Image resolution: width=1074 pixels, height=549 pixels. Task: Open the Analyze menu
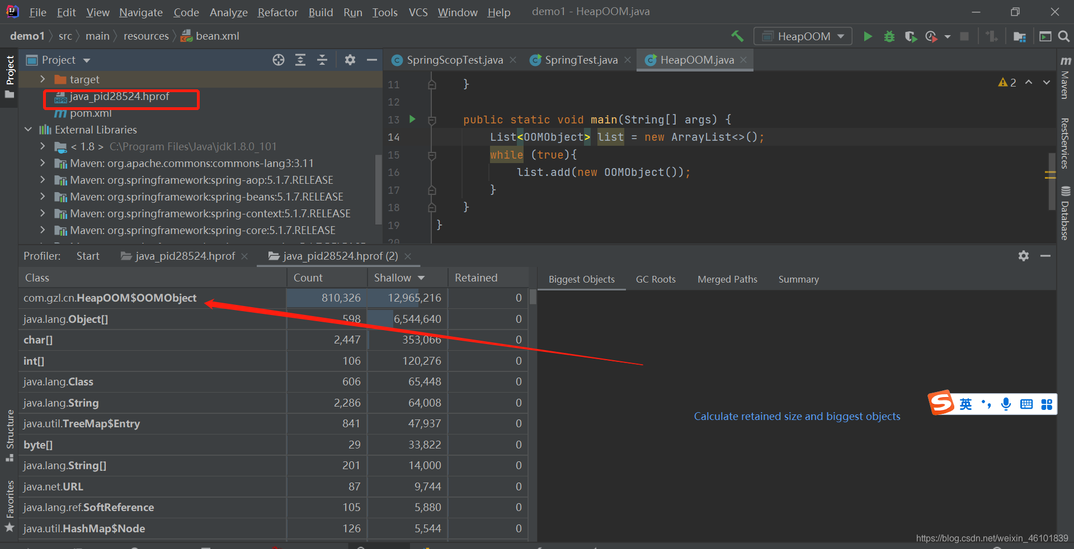pos(228,12)
